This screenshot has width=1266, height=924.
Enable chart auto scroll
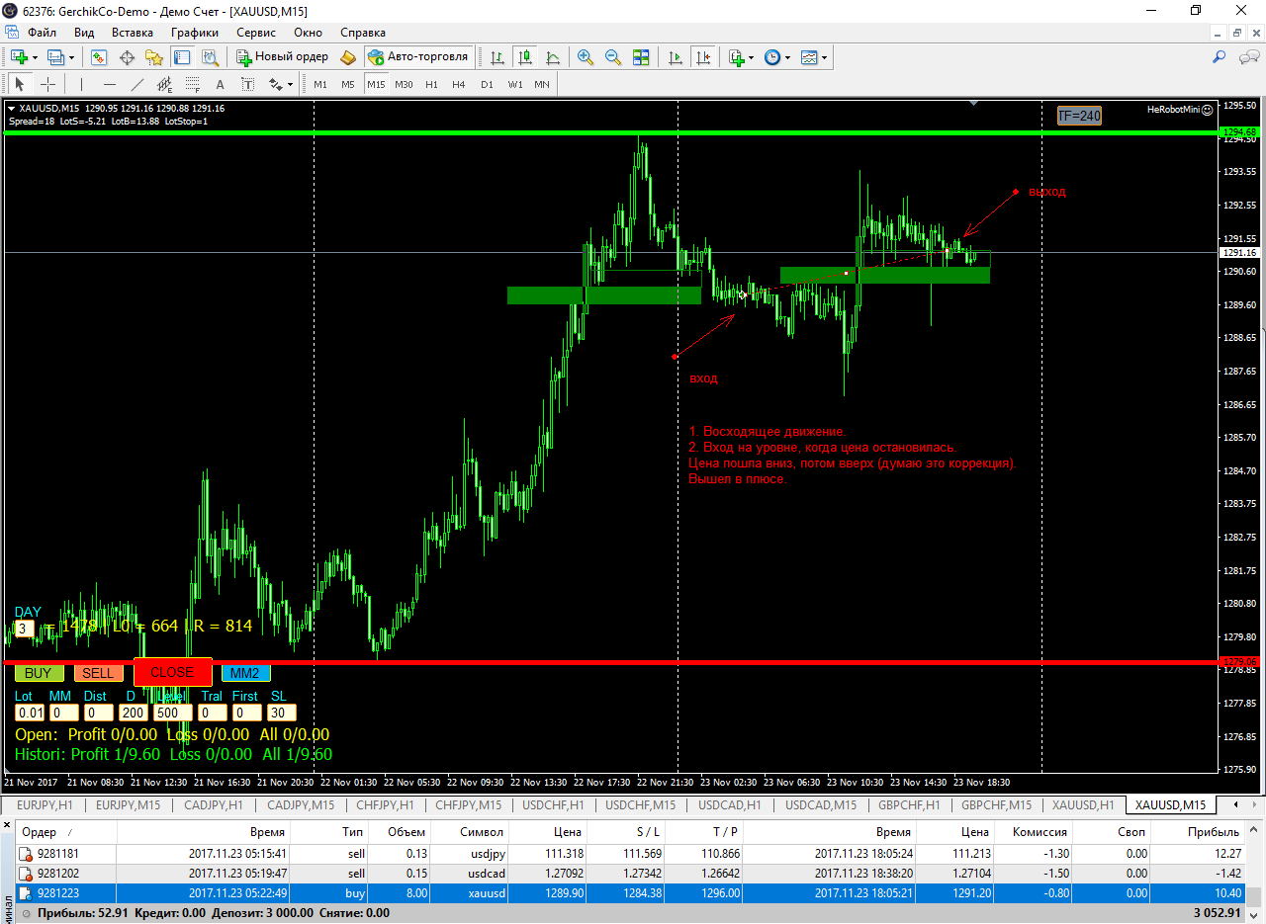[x=676, y=57]
